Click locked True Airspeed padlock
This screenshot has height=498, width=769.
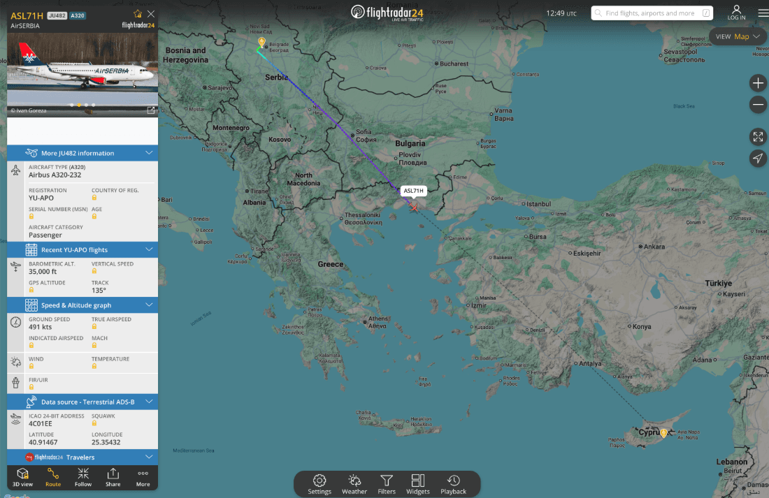[94, 326]
